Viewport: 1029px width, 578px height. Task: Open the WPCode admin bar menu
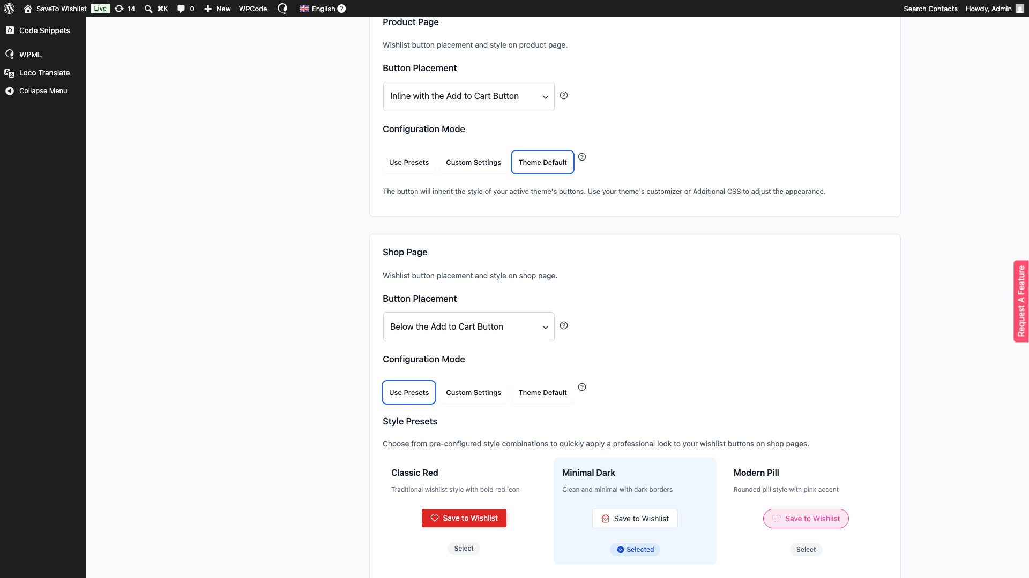point(253,9)
